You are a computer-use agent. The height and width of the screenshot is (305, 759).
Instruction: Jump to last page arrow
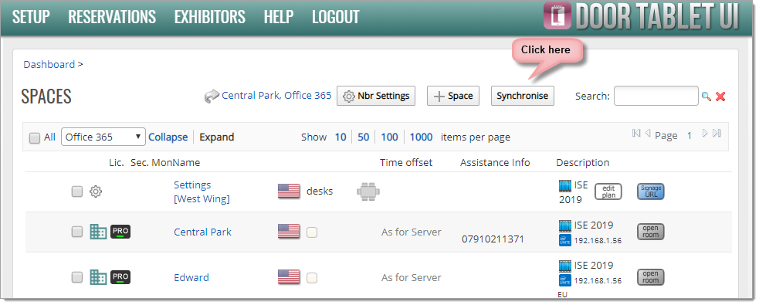coord(717,133)
